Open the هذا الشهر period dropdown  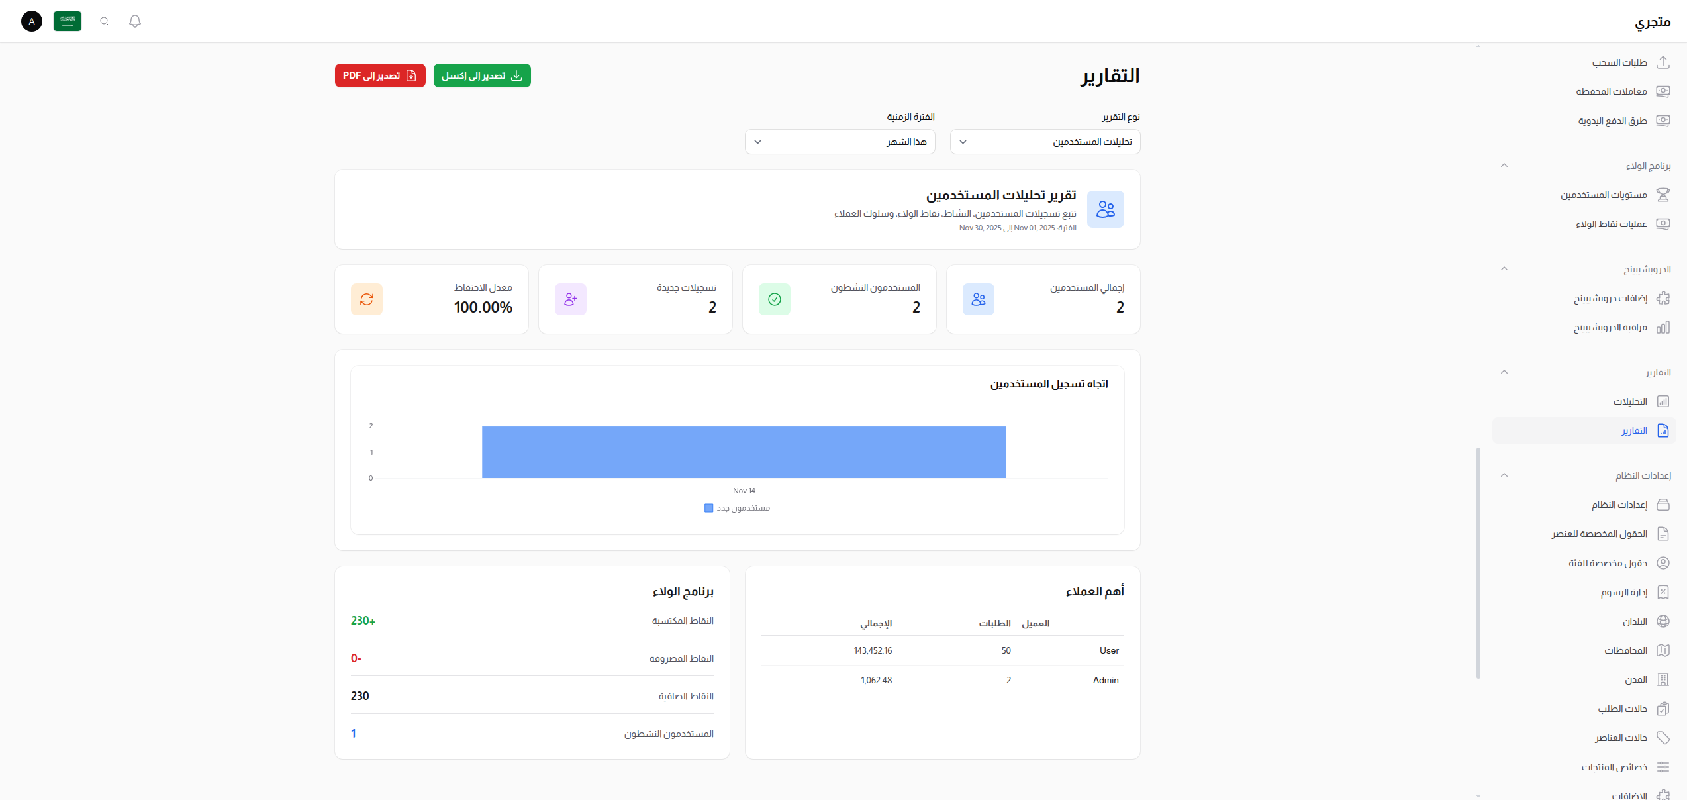click(x=840, y=142)
